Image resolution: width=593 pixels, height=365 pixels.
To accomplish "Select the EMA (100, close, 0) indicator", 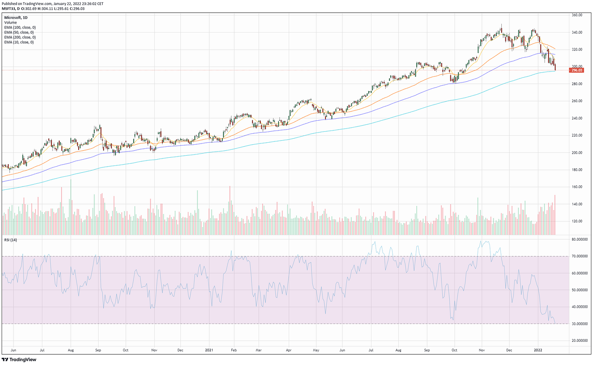I will tap(20, 27).
